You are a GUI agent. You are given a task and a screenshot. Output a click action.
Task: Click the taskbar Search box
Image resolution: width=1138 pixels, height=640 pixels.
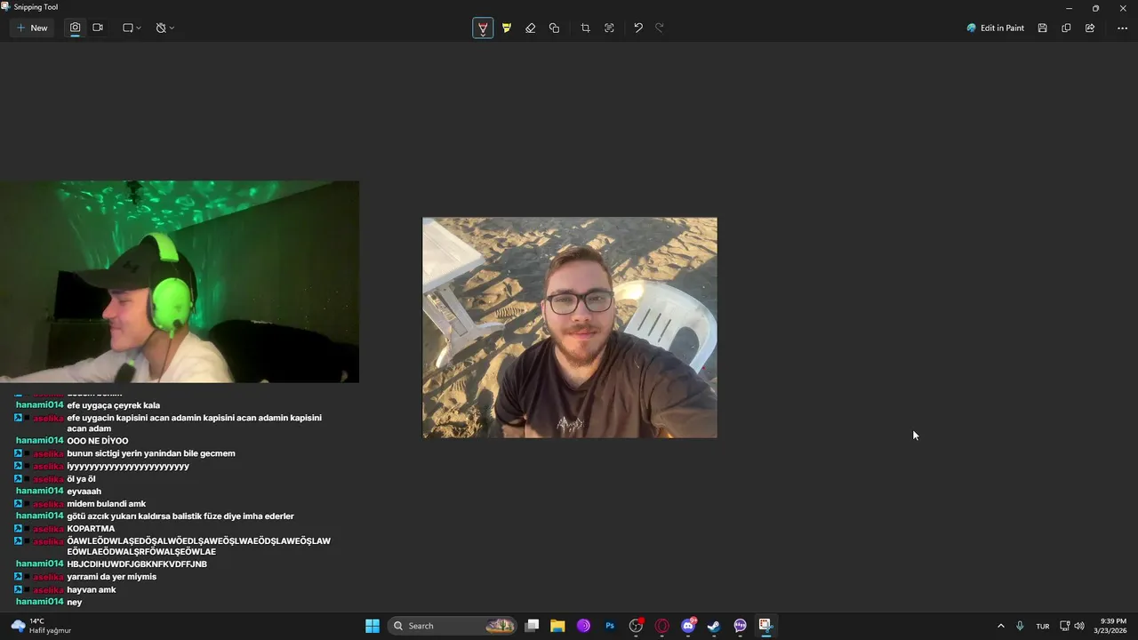coord(453,626)
